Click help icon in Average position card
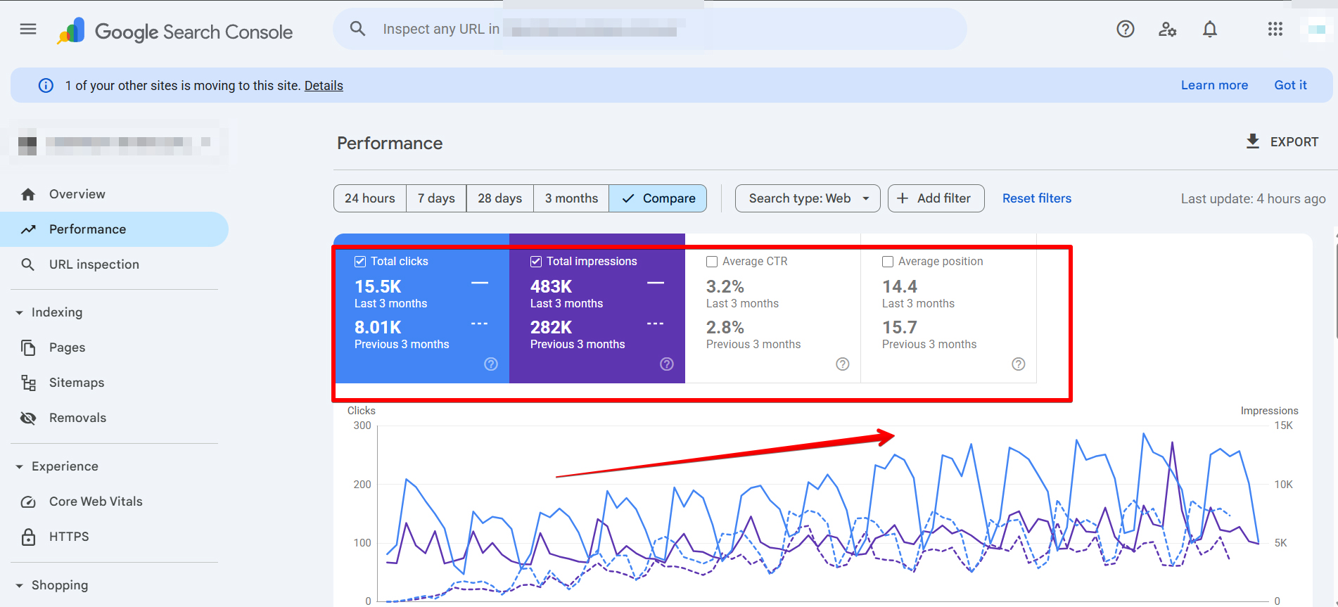The image size is (1338, 607). [x=1018, y=364]
